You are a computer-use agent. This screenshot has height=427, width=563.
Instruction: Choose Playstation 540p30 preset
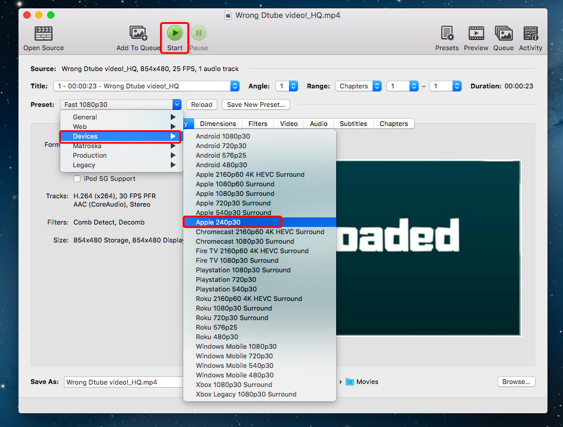coord(260,289)
